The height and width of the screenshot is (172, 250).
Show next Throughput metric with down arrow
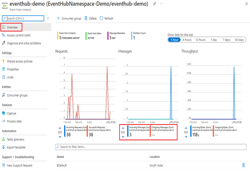pyautogui.click(x=186, y=137)
